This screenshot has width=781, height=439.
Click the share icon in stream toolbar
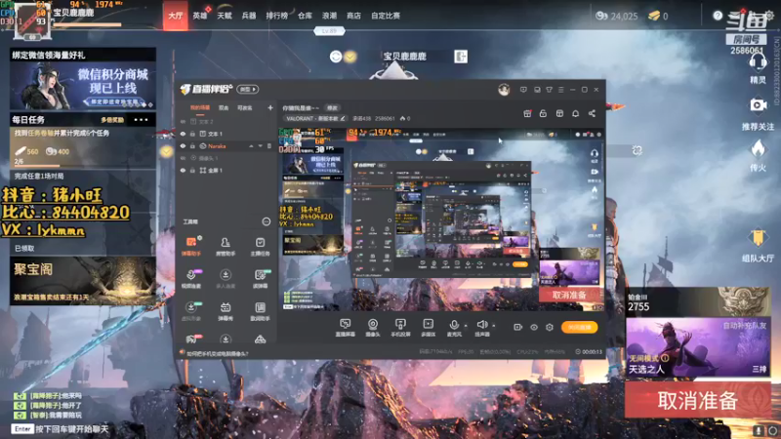click(x=592, y=113)
